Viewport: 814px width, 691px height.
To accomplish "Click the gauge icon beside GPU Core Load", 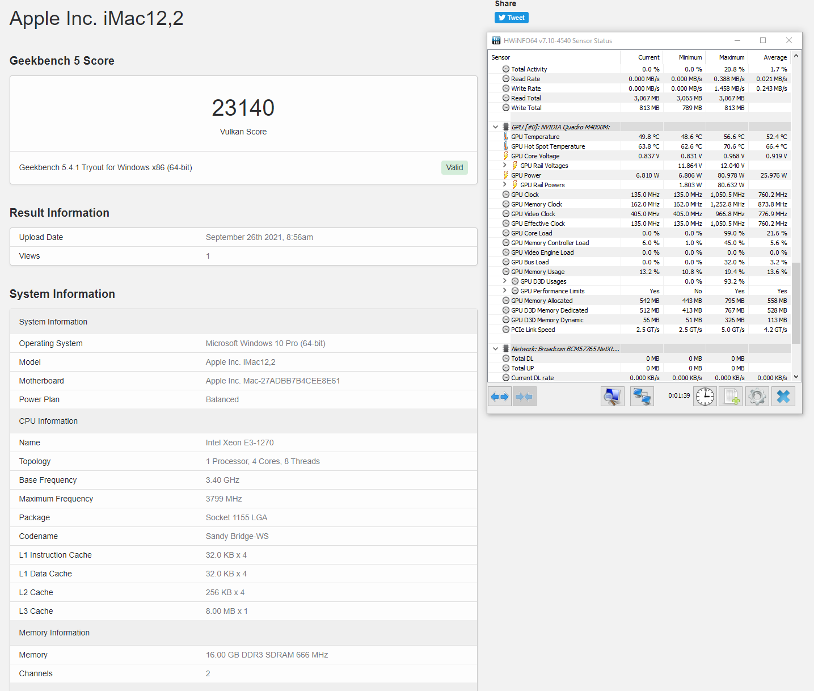I will pos(506,233).
